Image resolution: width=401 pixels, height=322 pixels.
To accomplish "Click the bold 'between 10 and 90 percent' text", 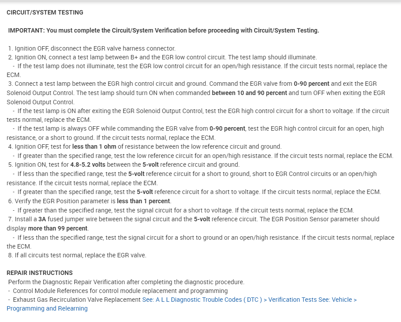I will click(x=249, y=93).
